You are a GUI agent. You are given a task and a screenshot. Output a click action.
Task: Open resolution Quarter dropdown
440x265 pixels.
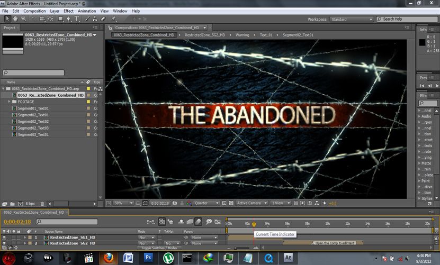click(x=206, y=203)
